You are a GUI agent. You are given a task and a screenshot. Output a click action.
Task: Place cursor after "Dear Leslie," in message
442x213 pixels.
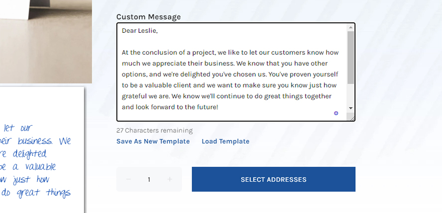pyautogui.click(x=158, y=31)
